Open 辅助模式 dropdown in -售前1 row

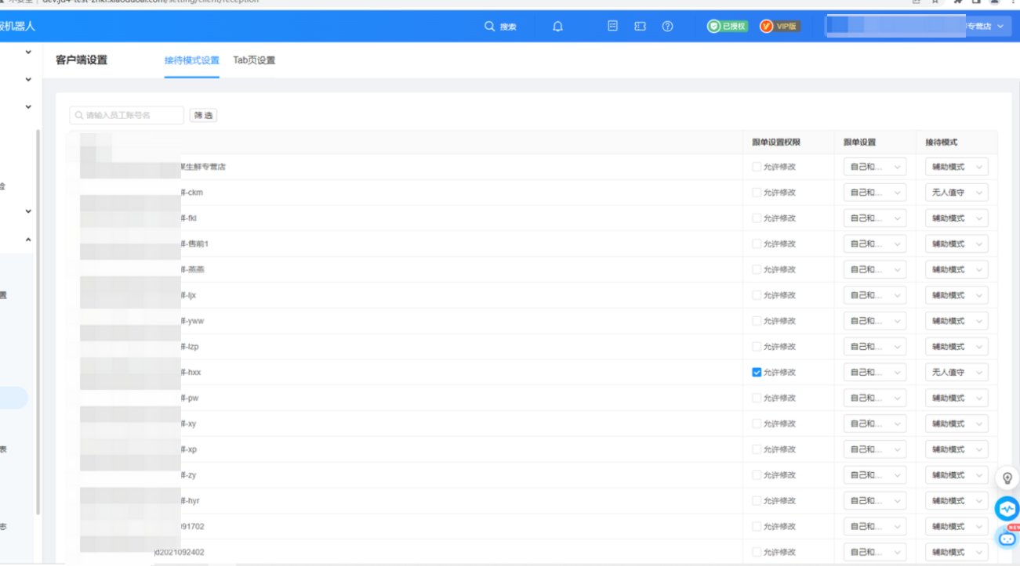click(x=956, y=244)
